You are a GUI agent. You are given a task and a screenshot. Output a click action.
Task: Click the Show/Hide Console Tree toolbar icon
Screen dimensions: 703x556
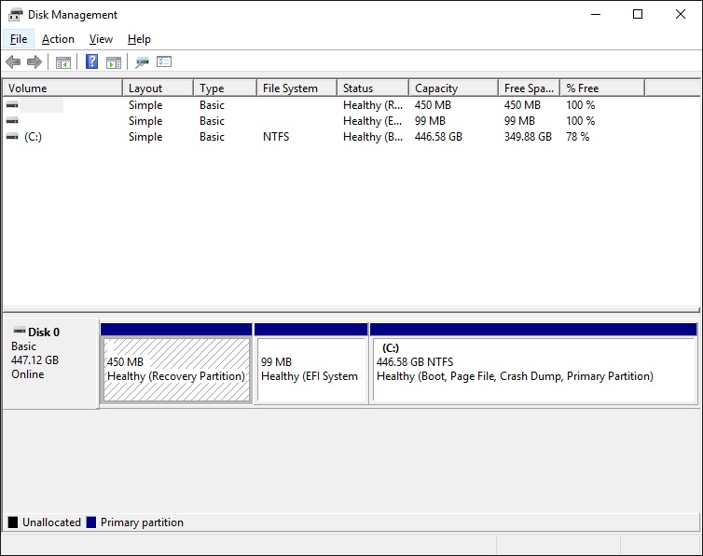point(63,62)
